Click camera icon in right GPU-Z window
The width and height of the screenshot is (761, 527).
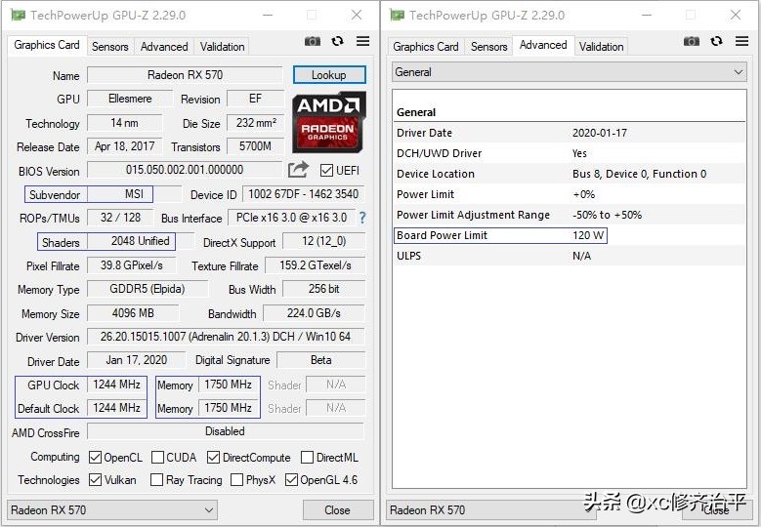click(x=692, y=41)
